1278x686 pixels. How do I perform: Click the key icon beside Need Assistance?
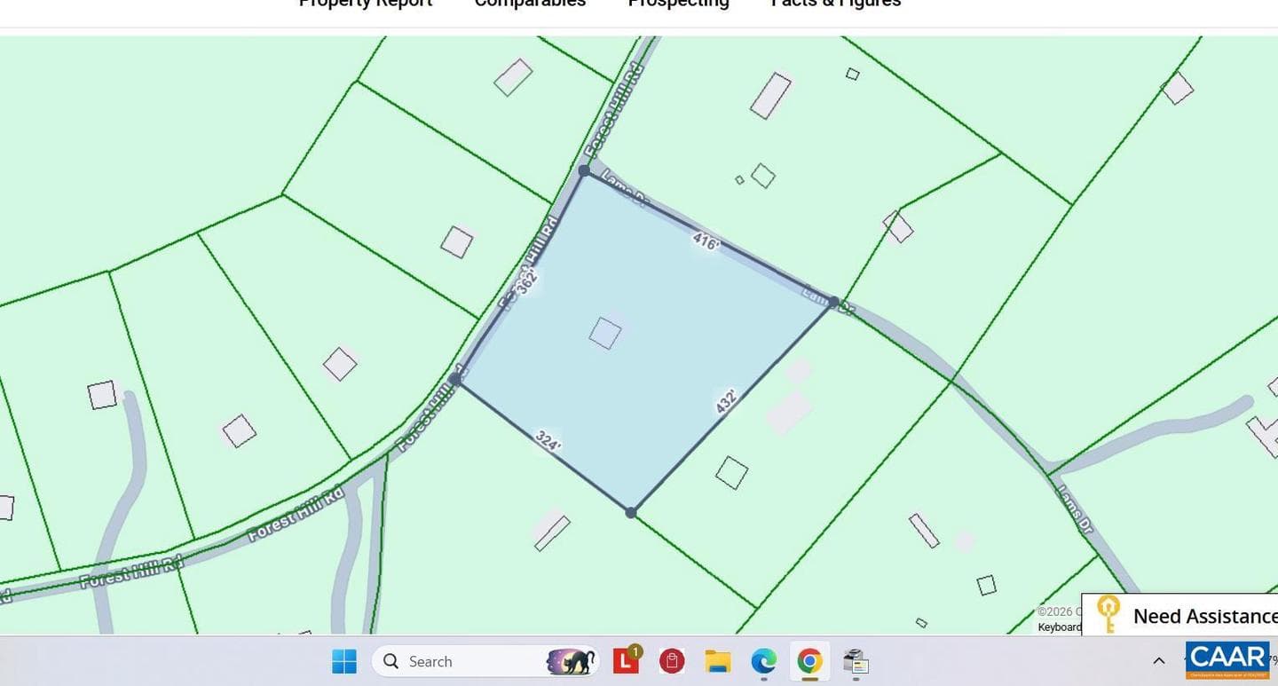click(x=1108, y=614)
